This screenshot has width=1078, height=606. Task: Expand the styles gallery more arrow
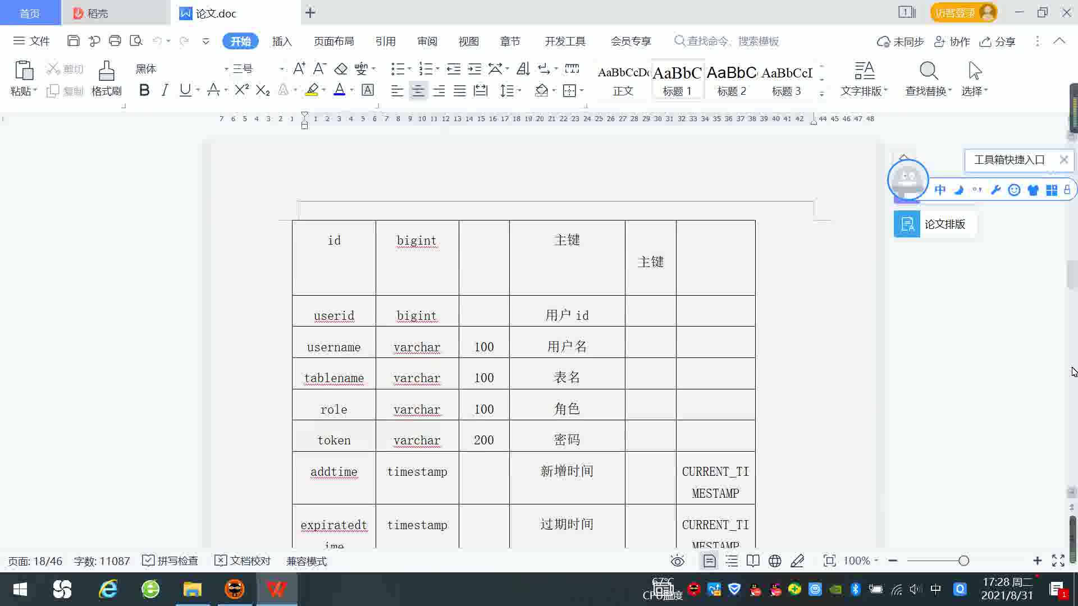coord(821,94)
